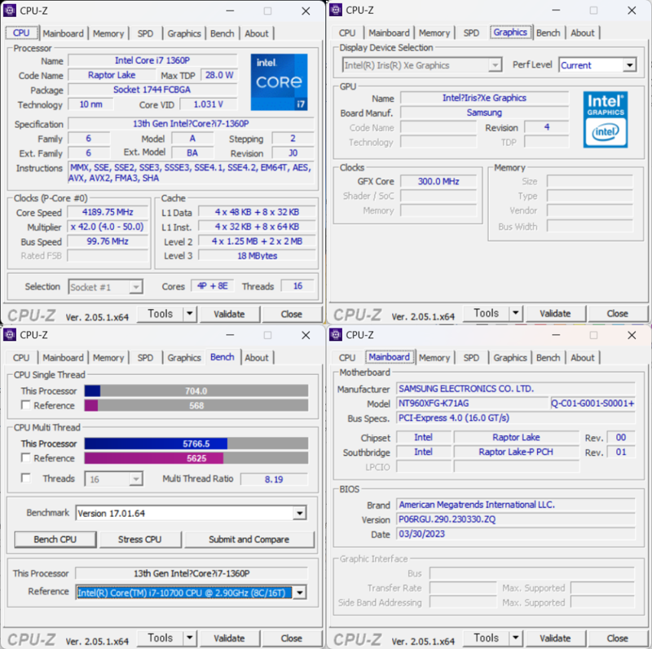This screenshot has width=652, height=649.
Task: Open Mainboard tab in the Graphics-tab window
Action: click(x=390, y=33)
